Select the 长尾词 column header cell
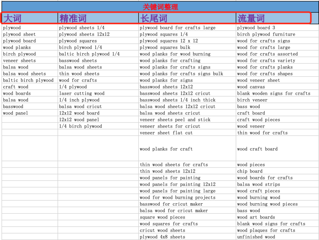Image resolution: width=319 pixels, height=240 pixels. coord(187,18)
